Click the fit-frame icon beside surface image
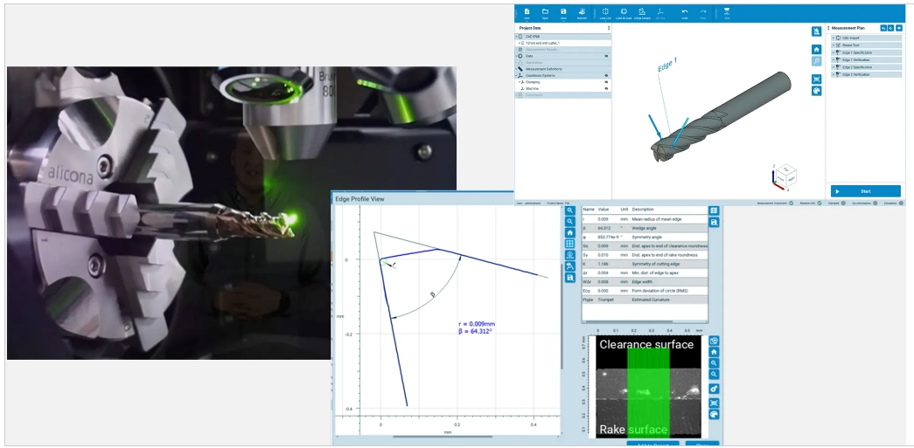 click(x=714, y=403)
